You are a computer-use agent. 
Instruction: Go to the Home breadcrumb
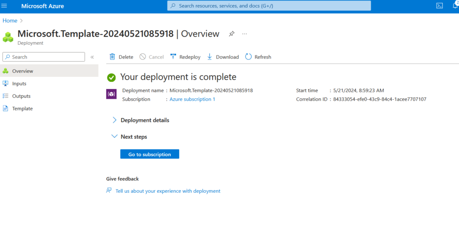[x=10, y=21]
